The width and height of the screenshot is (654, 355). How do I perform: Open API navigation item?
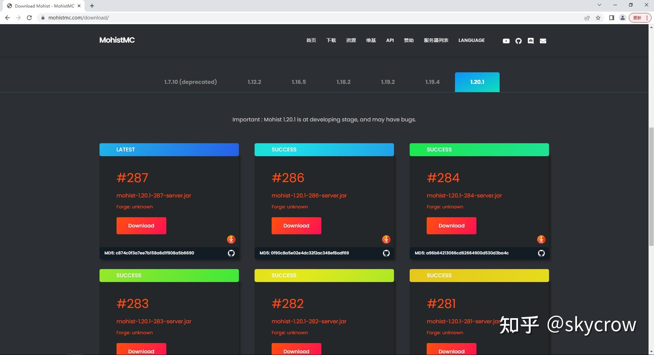pyautogui.click(x=390, y=40)
